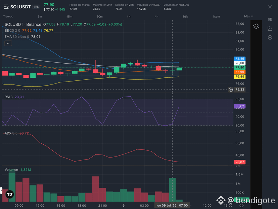
Task: Select the 1h timeframe
Action: [x=129, y=16]
